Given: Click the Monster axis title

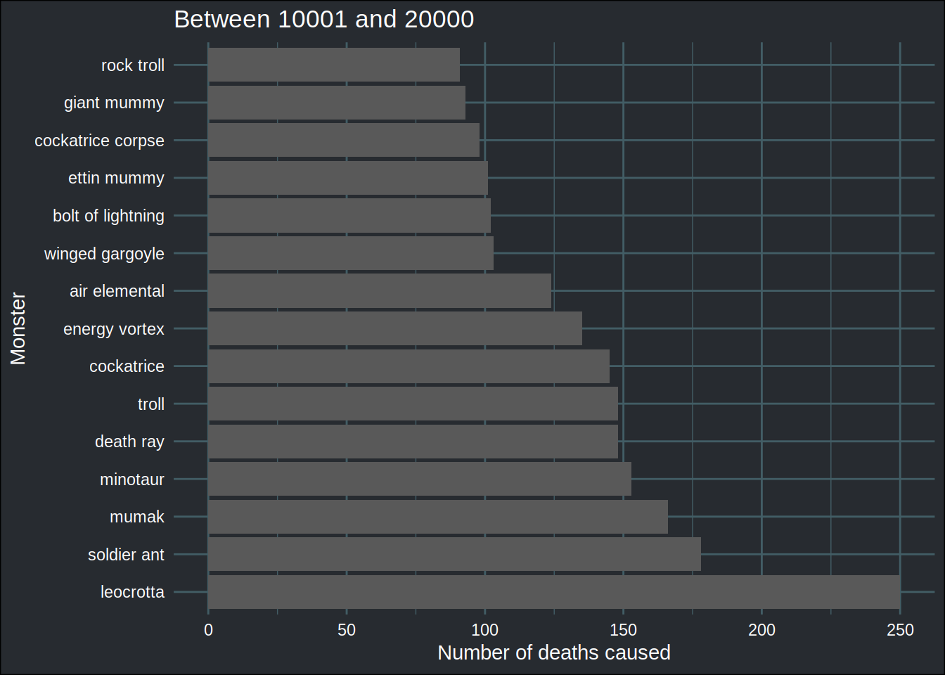Looking at the screenshot, I should click(18, 328).
